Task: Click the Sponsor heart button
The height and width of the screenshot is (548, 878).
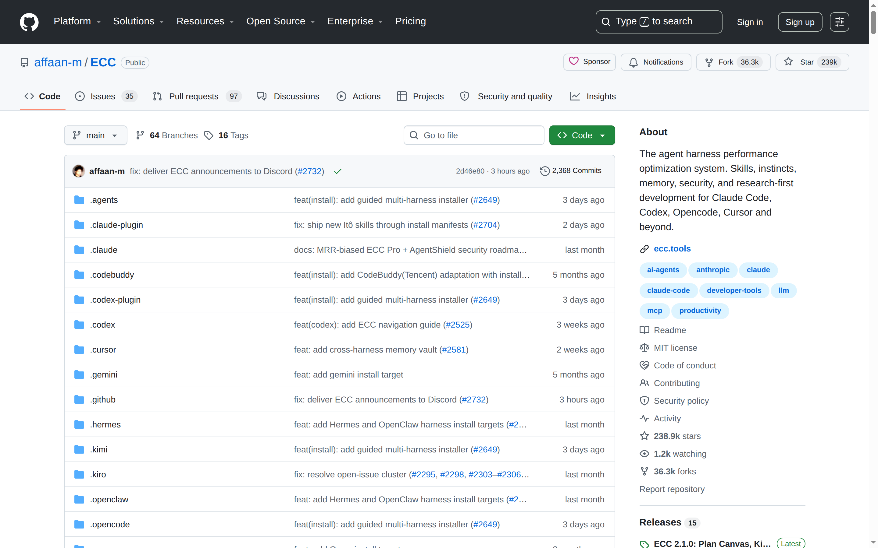Action: coord(589,62)
